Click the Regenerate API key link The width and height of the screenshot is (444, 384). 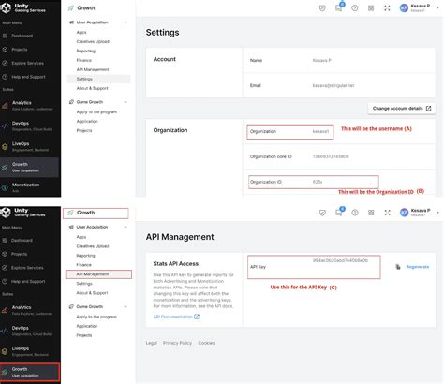tap(418, 267)
